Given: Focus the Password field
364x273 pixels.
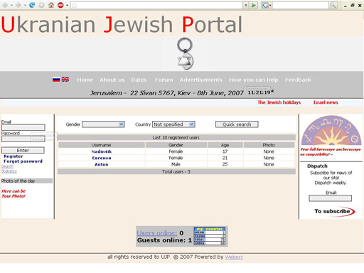Looking at the screenshot, I should (23, 139).
